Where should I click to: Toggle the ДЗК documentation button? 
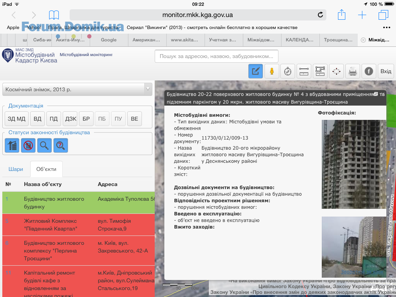tap(70, 119)
